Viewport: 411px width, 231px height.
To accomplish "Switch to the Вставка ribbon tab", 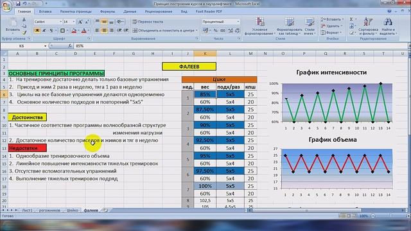I will 45,12.
